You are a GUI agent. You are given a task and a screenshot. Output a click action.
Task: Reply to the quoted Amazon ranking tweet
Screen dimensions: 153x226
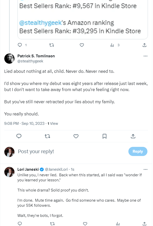coord(20,45)
